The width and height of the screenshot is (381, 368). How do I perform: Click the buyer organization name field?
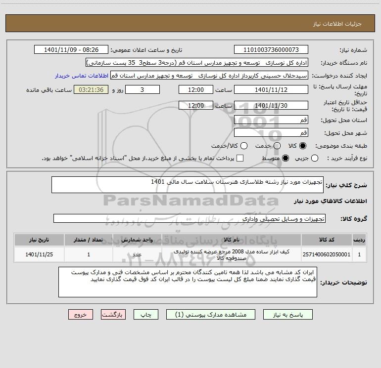tap(197, 63)
